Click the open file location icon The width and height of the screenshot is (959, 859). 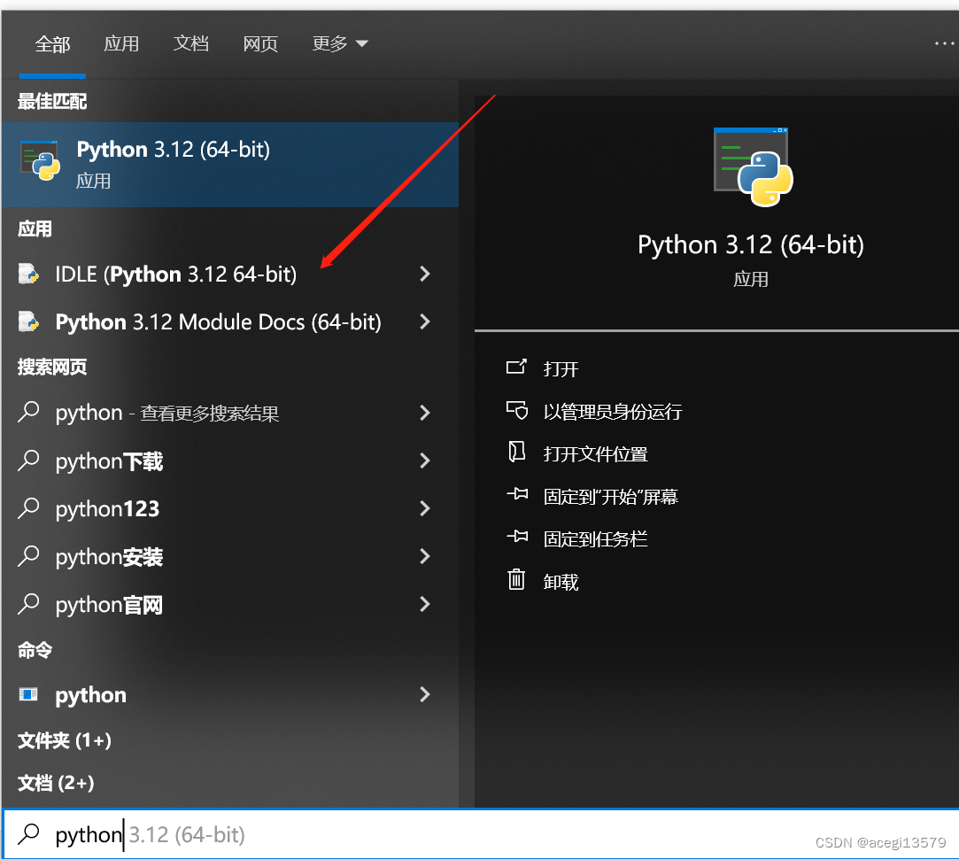tap(517, 453)
